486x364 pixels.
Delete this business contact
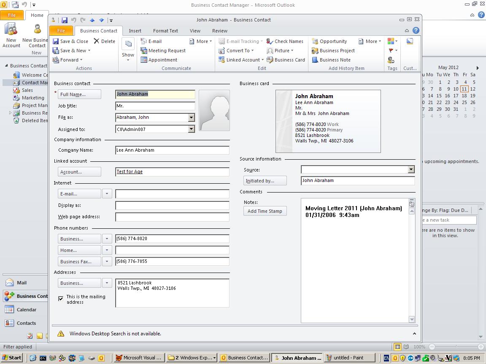105,41
